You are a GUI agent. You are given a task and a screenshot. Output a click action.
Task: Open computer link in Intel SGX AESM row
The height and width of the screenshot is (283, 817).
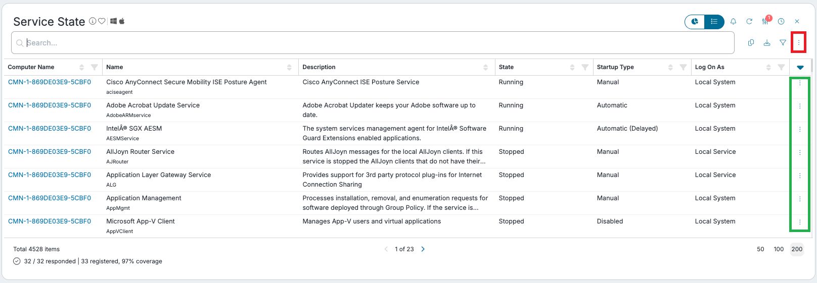tap(50, 129)
